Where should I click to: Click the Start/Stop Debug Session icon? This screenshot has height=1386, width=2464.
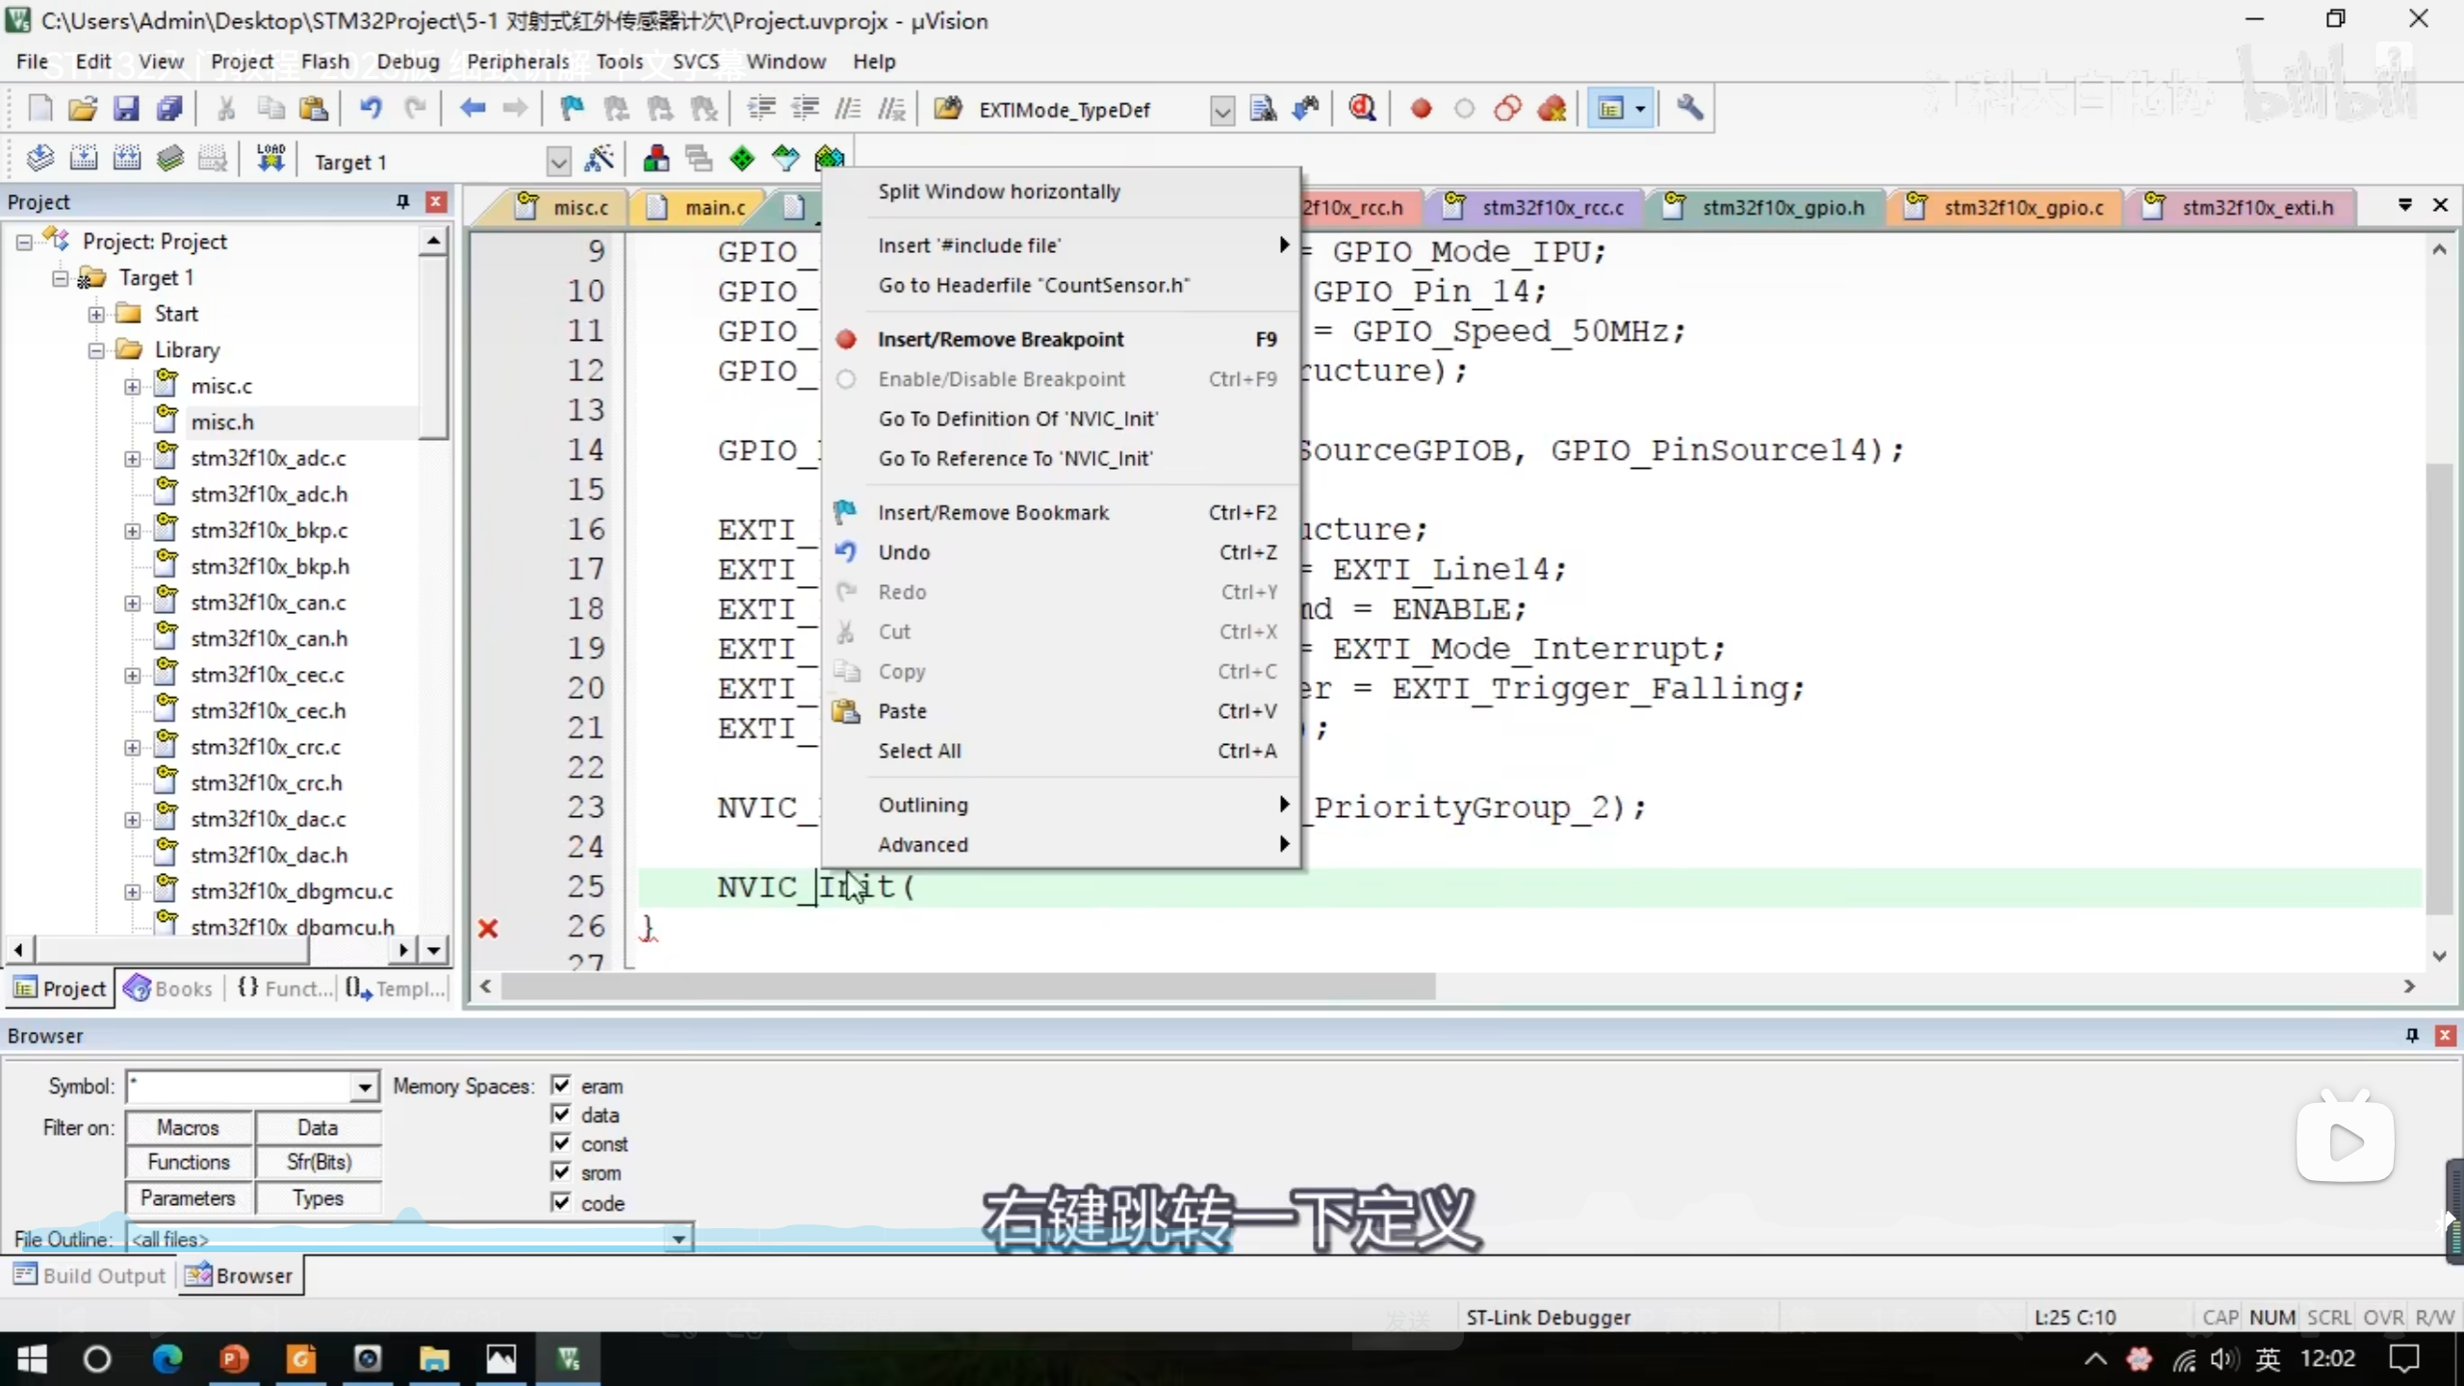(x=1362, y=109)
